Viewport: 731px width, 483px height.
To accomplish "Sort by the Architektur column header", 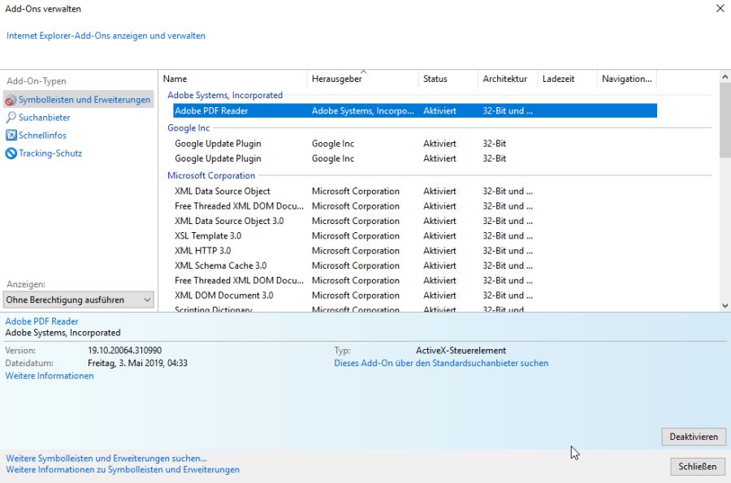I will (x=508, y=79).
